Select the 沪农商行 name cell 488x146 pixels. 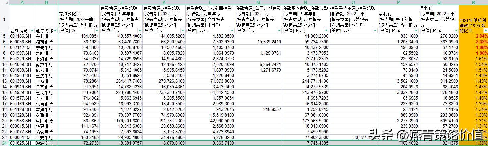click(46, 143)
